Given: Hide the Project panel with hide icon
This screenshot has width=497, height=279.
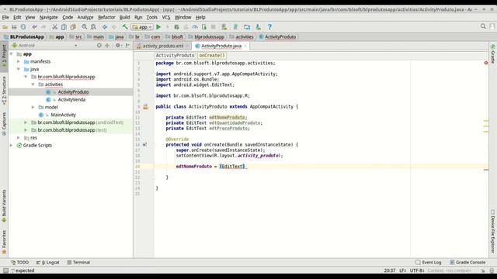Looking at the screenshot, I should (x=127, y=46).
